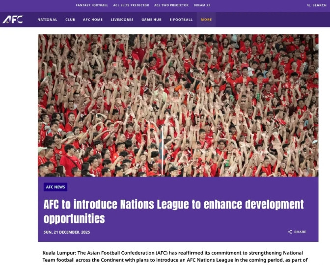Click the Search text in top bar
The image size is (330, 265).
[x=320, y=5]
